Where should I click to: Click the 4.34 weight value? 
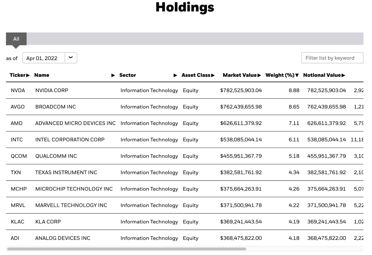294,172
